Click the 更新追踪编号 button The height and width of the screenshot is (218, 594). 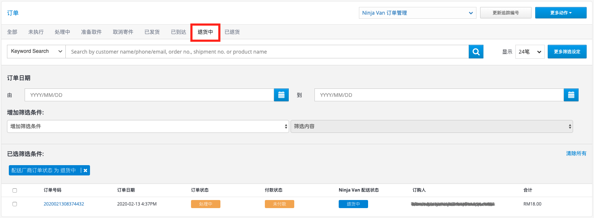click(x=506, y=13)
